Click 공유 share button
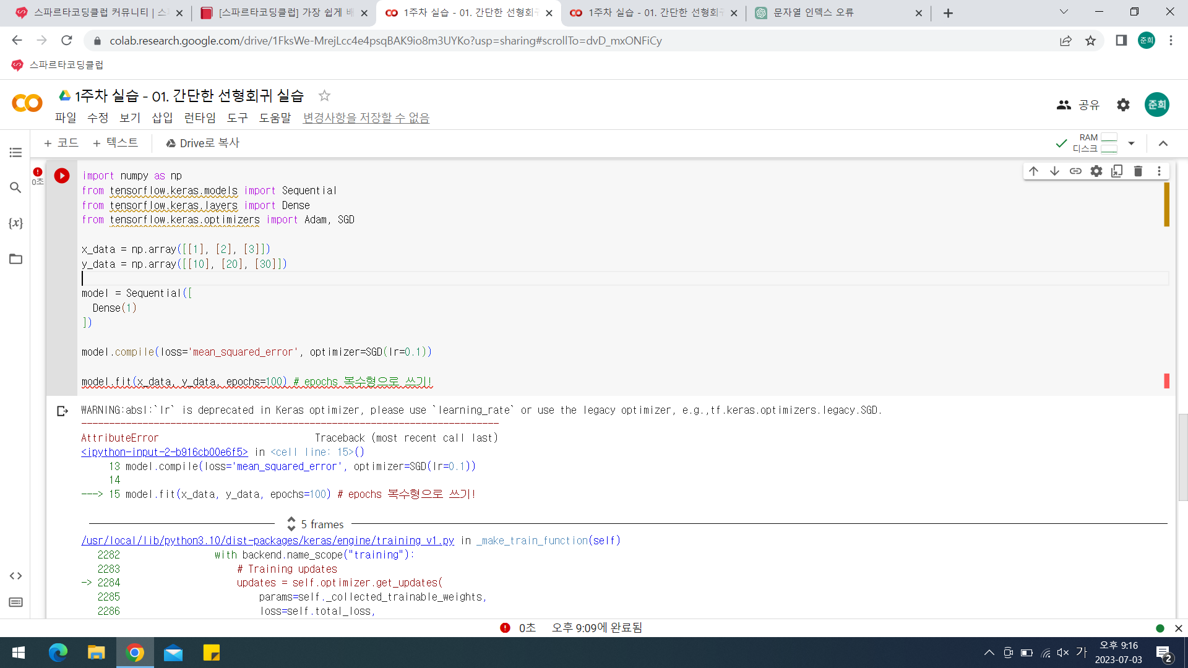The width and height of the screenshot is (1188, 668). pyautogui.click(x=1077, y=105)
